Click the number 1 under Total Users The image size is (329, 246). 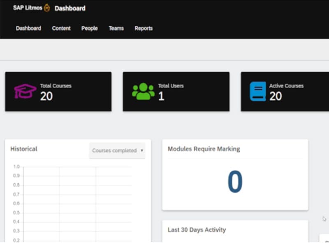pos(161,96)
